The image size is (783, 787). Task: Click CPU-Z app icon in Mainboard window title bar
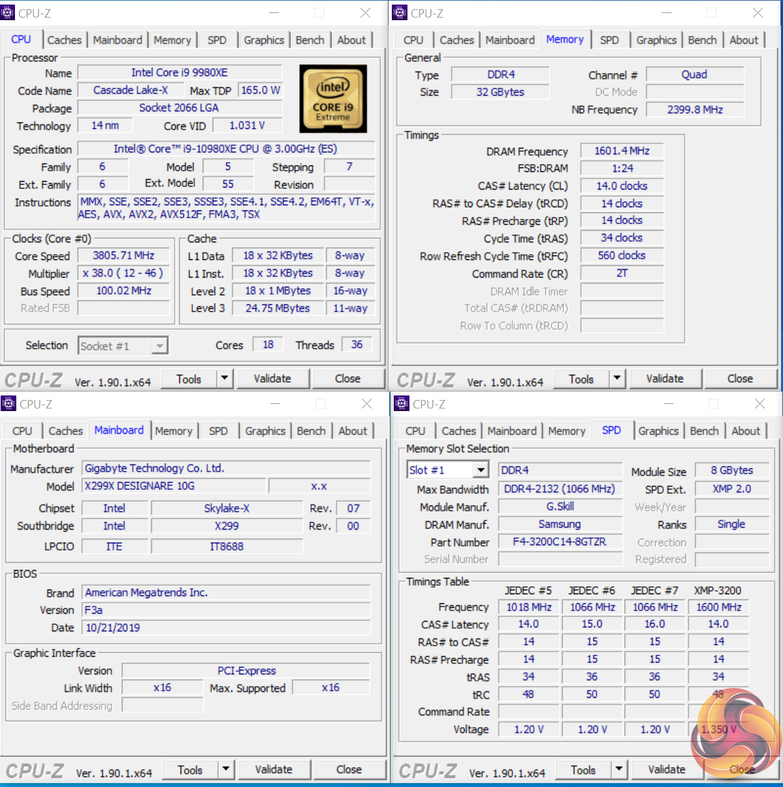pyautogui.click(x=8, y=404)
